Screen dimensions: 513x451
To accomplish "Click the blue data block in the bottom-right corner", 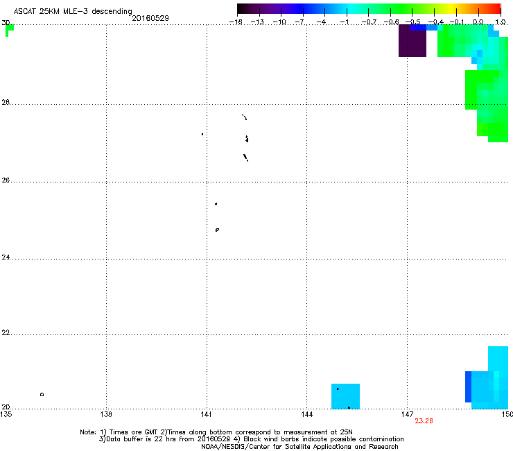I will click(x=487, y=377).
